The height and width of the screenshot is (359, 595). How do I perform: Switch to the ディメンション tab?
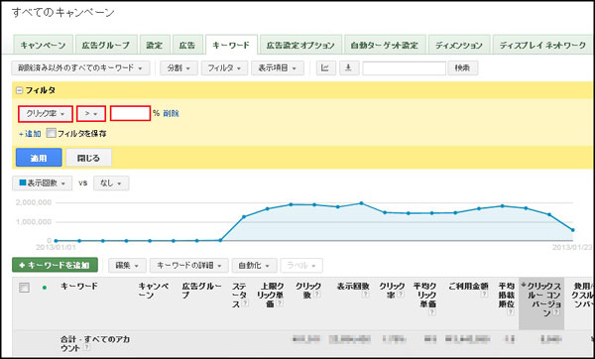click(x=459, y=46)
